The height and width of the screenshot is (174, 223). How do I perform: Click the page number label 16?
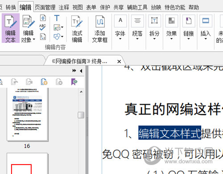(27, 146)
